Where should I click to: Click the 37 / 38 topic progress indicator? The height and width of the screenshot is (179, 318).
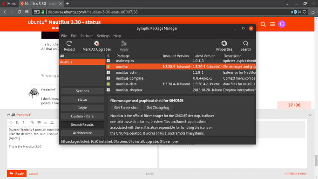294,105
